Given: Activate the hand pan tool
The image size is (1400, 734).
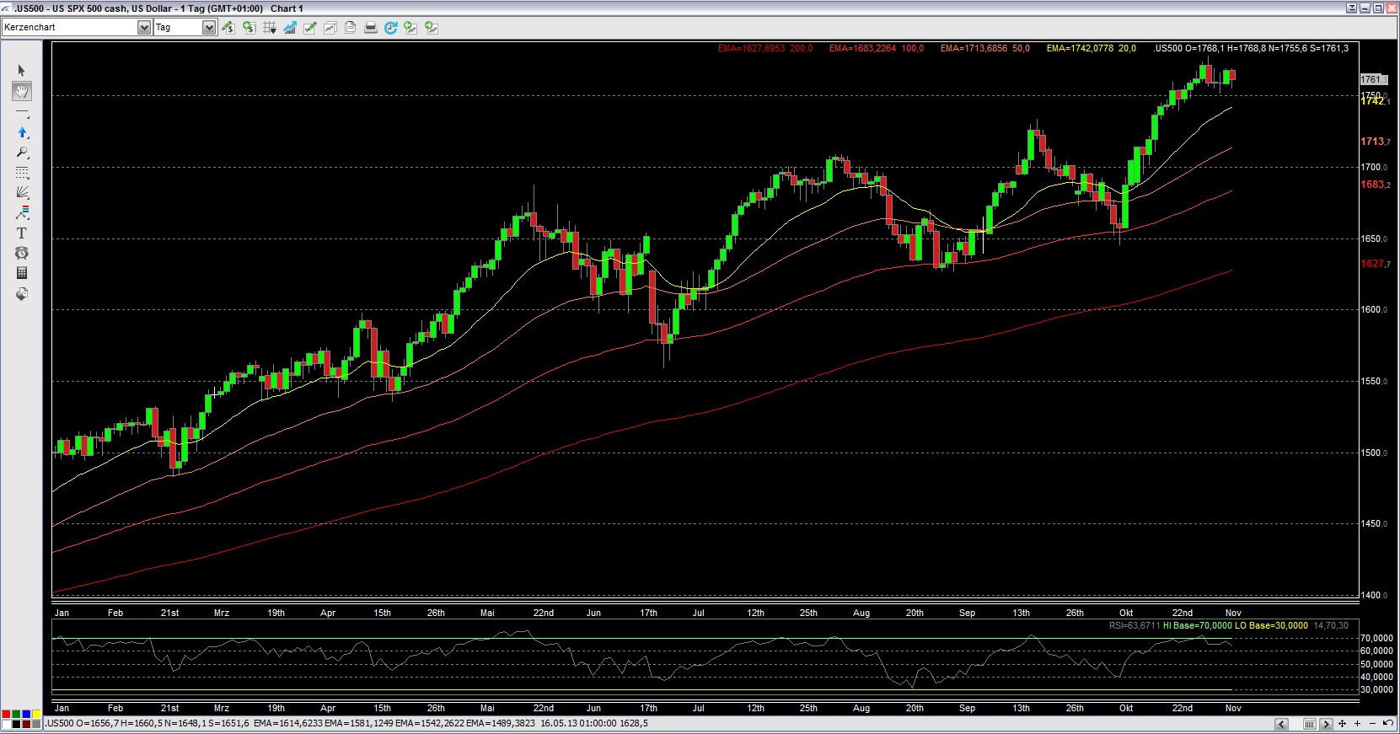Looking at the screenshot, I should coord(22,91).
